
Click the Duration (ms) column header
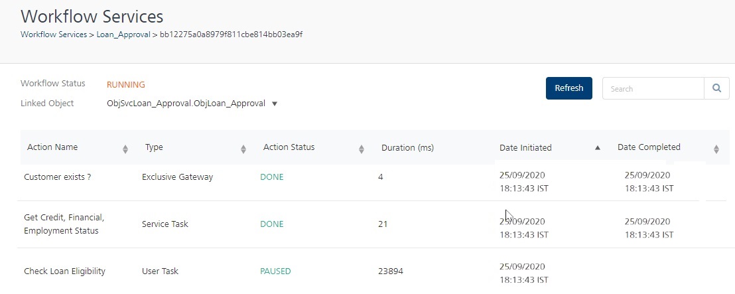coord(407,148)
